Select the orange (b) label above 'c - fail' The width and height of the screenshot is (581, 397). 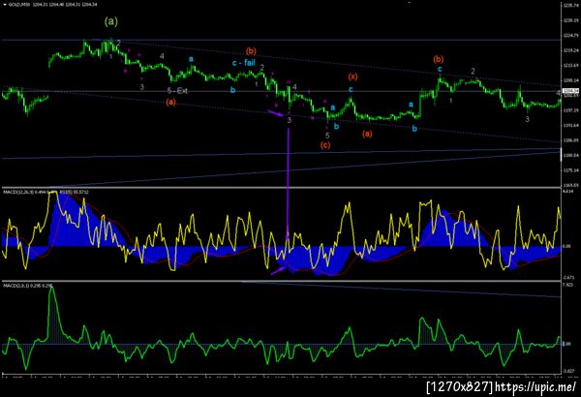(x=251, y=50)
